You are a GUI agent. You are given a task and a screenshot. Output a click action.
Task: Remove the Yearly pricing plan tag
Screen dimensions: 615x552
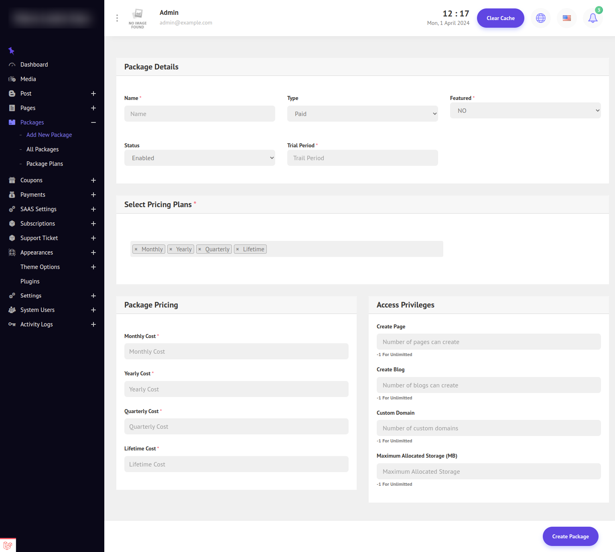(171, 249)
